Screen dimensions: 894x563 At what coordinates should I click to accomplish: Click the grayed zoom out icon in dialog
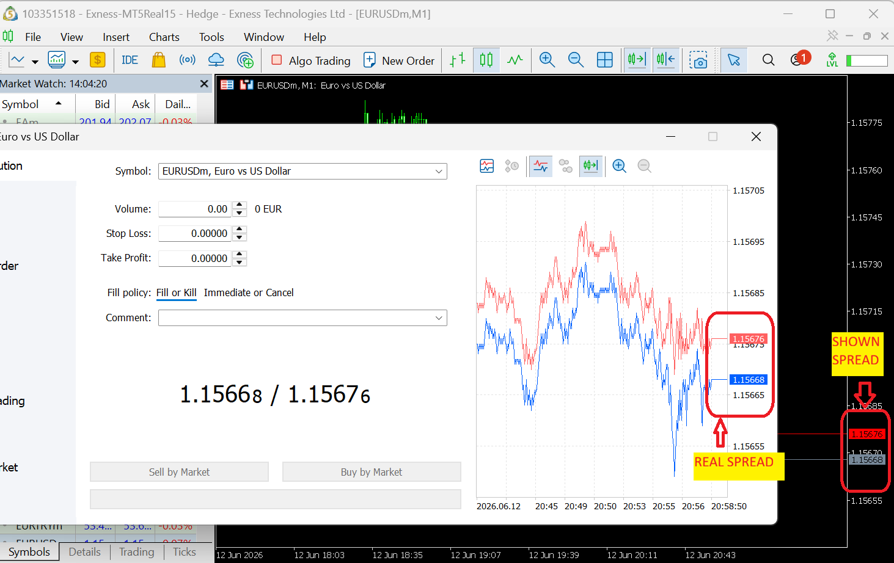click(644, 166)
